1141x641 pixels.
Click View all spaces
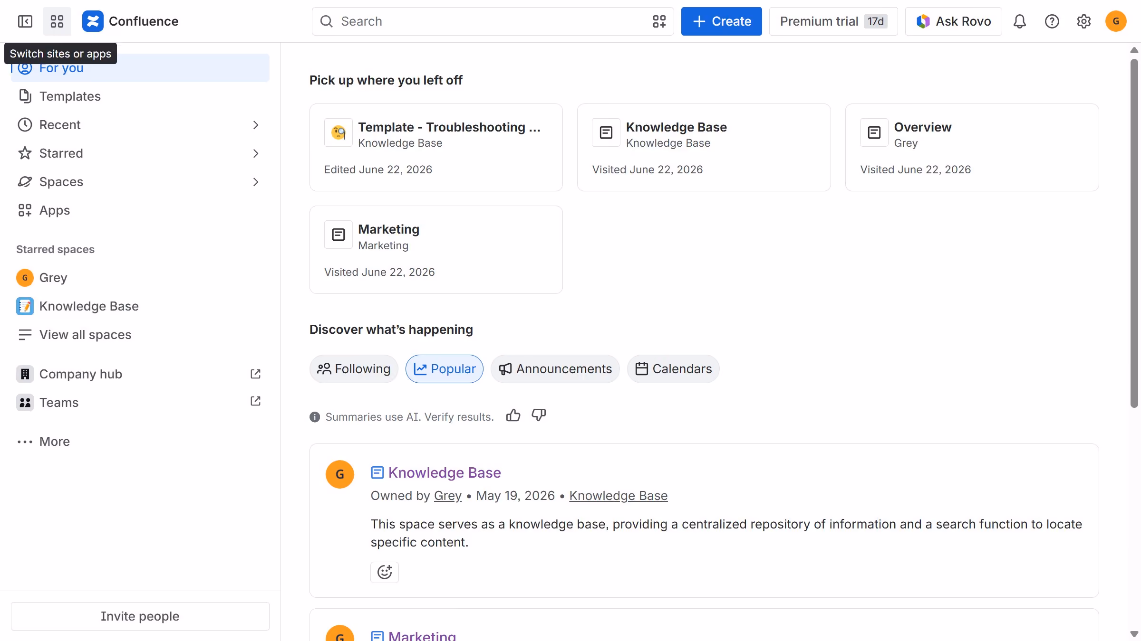[140, 335]
